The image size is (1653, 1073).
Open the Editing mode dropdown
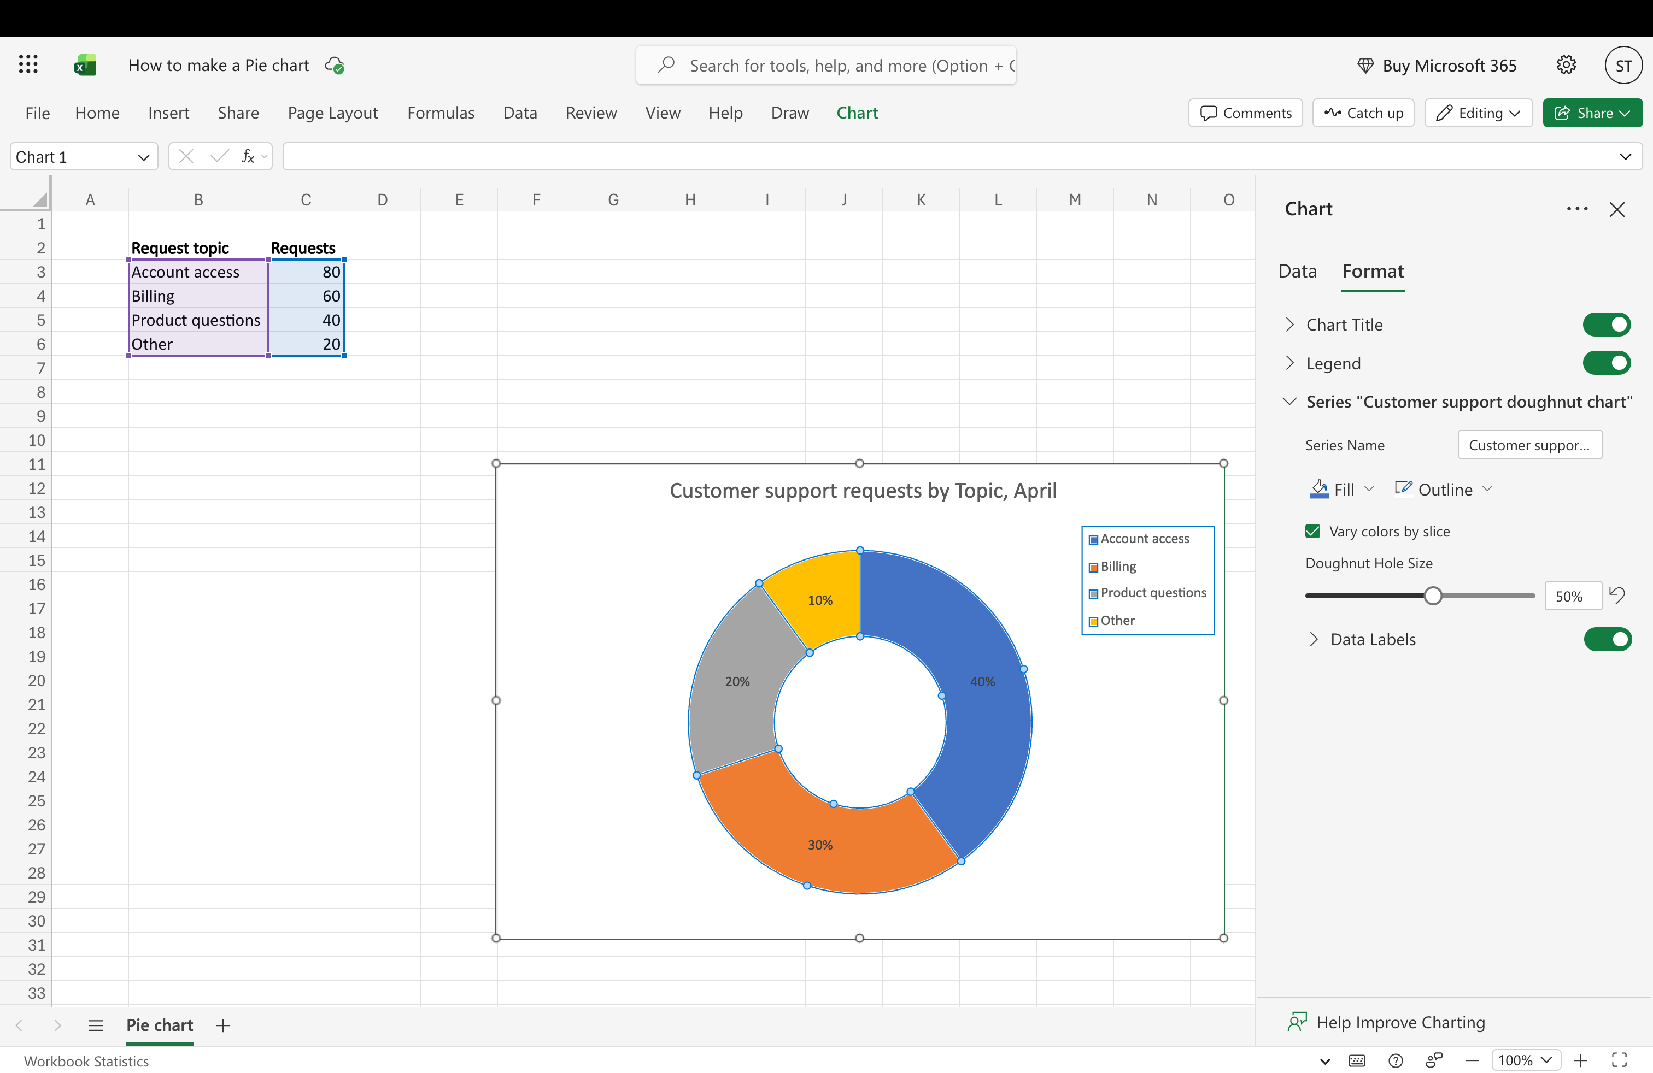coord(1478,113)
